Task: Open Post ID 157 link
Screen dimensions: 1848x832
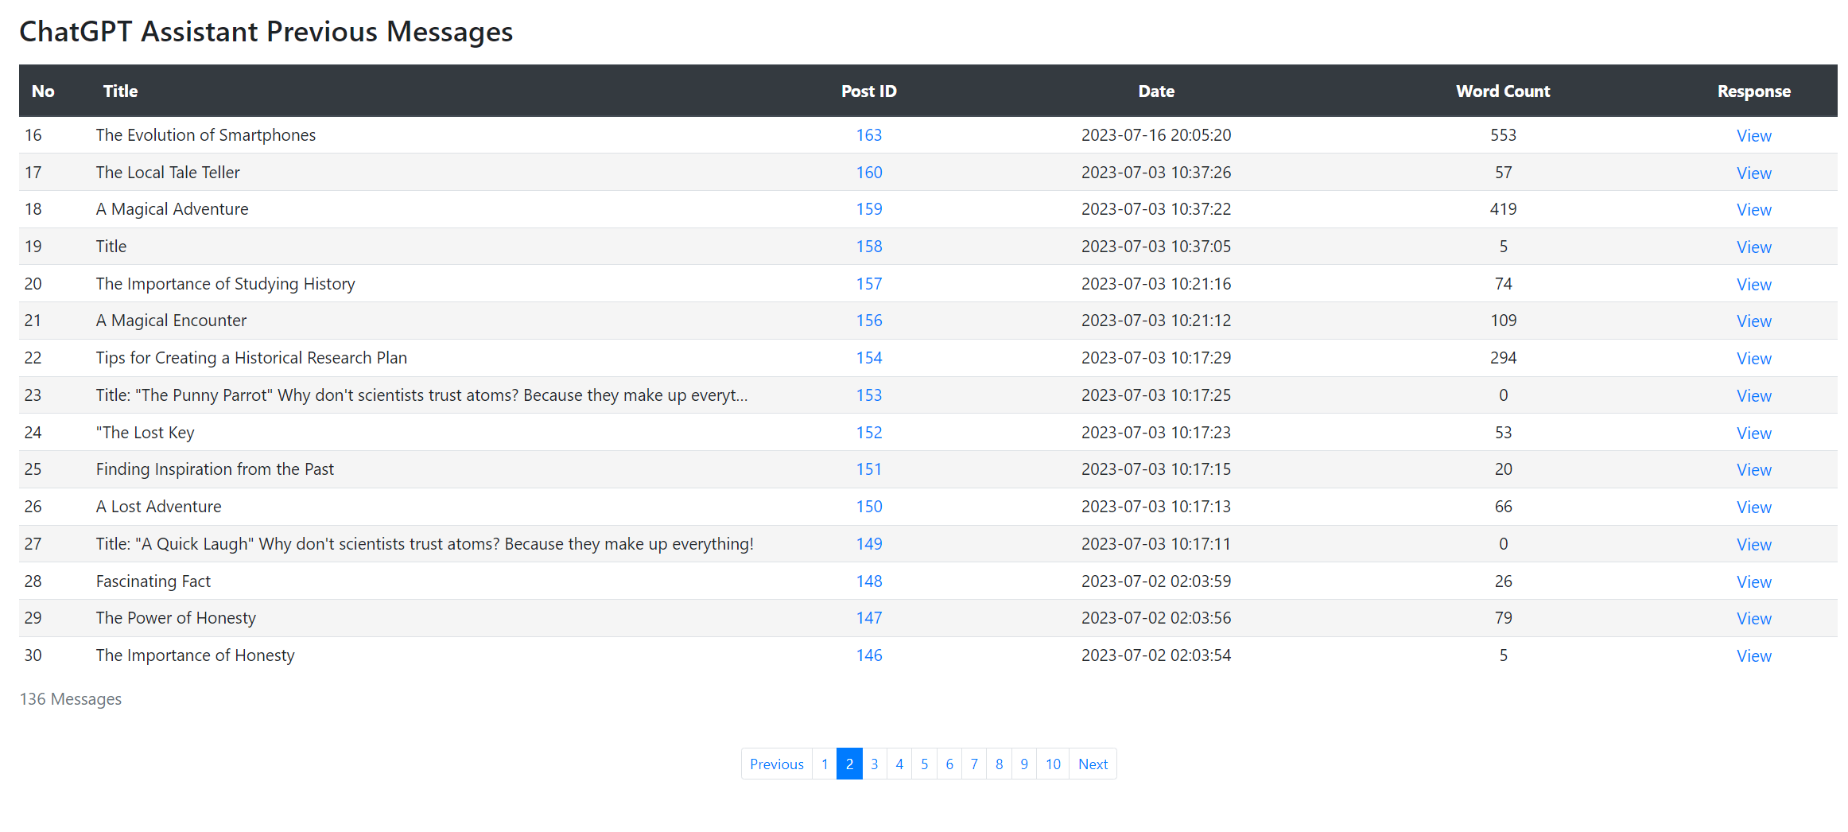Action: (x=868, y=284)
